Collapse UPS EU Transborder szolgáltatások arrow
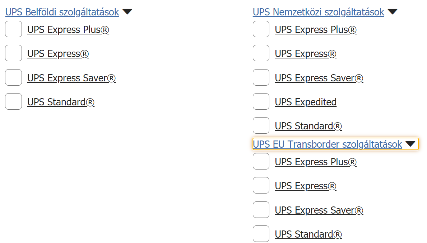This screenshot has width=427, height=243. (x=410, y=144)
